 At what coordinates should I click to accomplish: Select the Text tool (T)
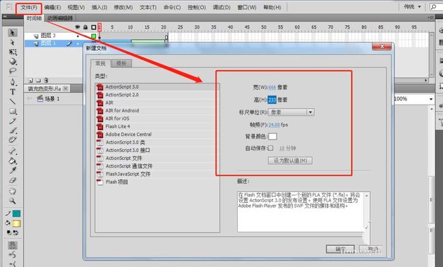12,92
